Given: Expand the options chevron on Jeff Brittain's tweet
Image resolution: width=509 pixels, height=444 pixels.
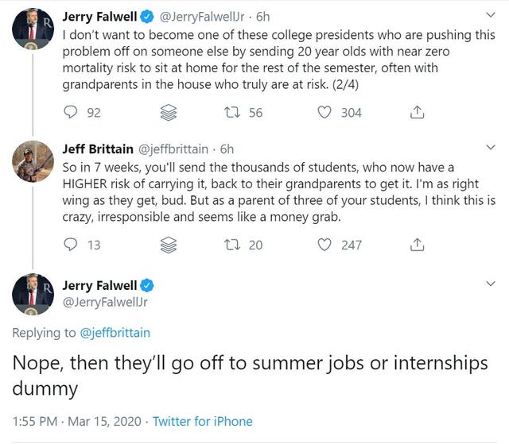Looking at the screenshot, I should (x=490, y=148).
